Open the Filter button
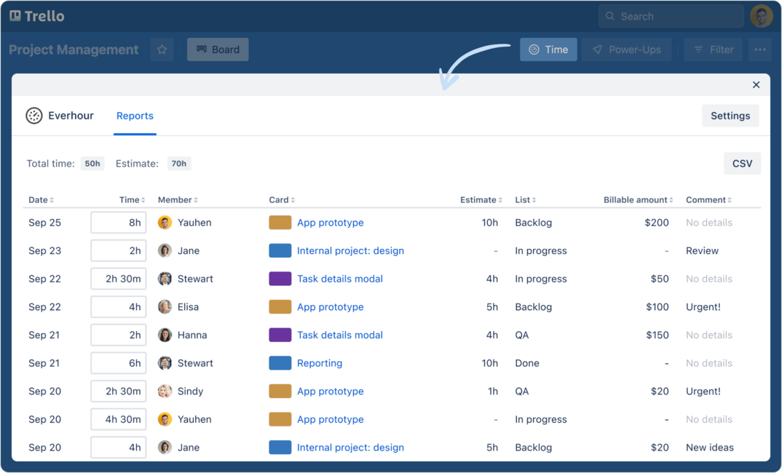The width and height of the screenshot is (782, 473). [x=713, y=49]
